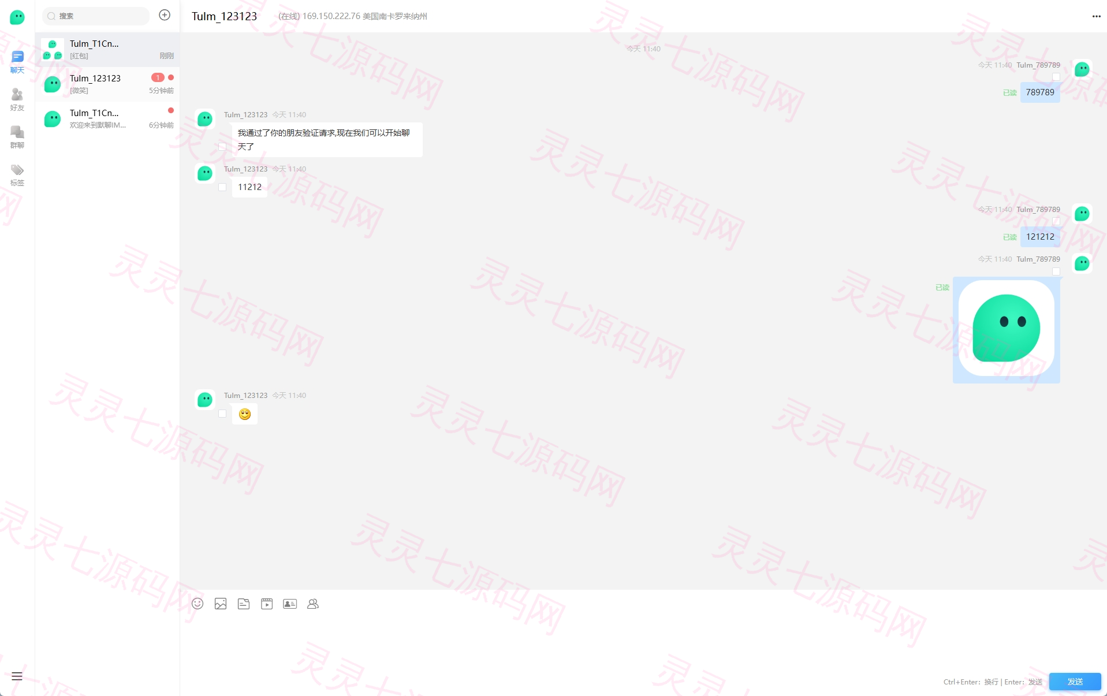1107x696 pixels.
Task: Click the friend verification message bubble
Action: click(327, 140)
